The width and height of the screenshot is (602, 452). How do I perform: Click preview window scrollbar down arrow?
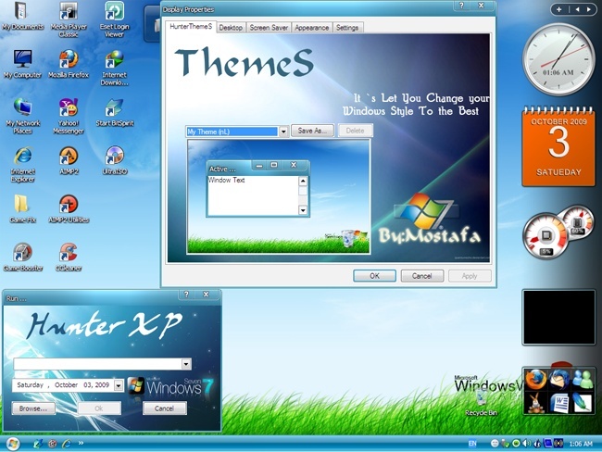303,210
